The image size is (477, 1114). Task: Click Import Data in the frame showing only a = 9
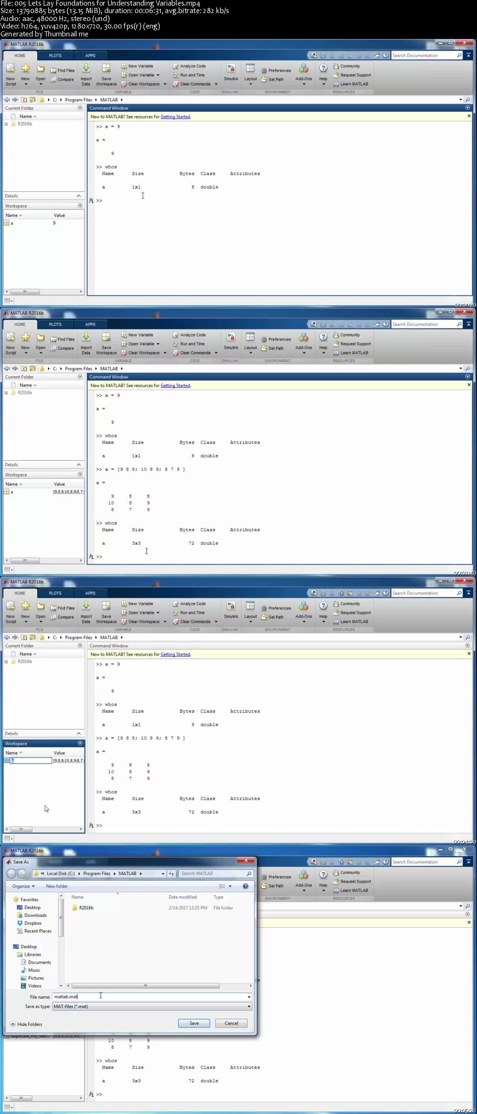coord(86,74)
